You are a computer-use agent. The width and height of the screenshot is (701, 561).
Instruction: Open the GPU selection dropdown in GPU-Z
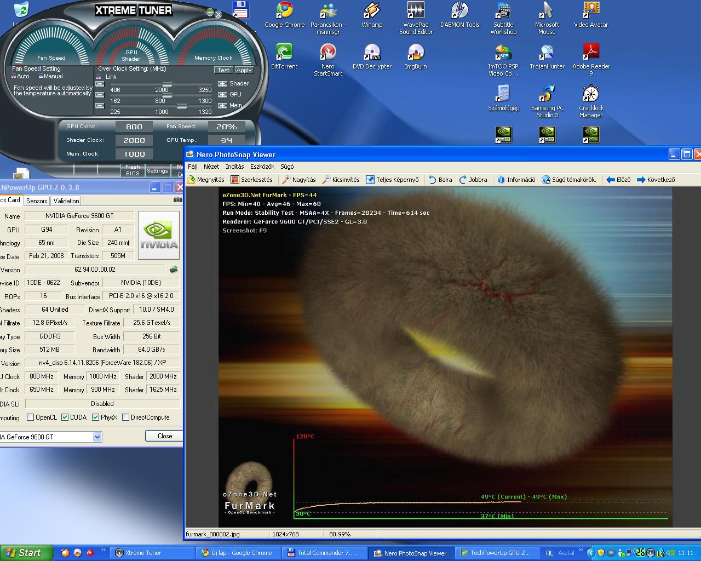[x=97, y=437]
